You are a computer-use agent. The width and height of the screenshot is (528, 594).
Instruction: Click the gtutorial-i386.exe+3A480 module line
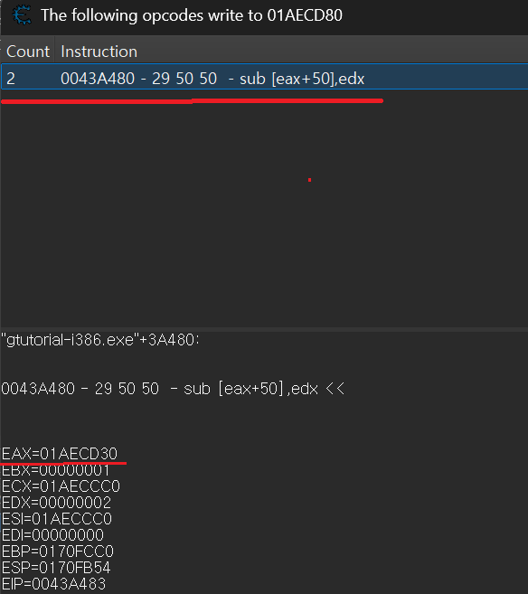[100, 340]
